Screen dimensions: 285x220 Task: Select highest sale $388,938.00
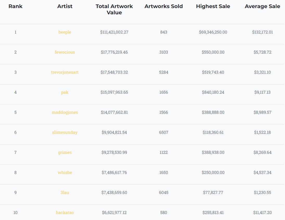click(x=213, y=152)
